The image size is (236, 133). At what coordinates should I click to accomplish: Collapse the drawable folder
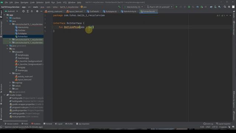pyautogui.click(x=10, y=52)
